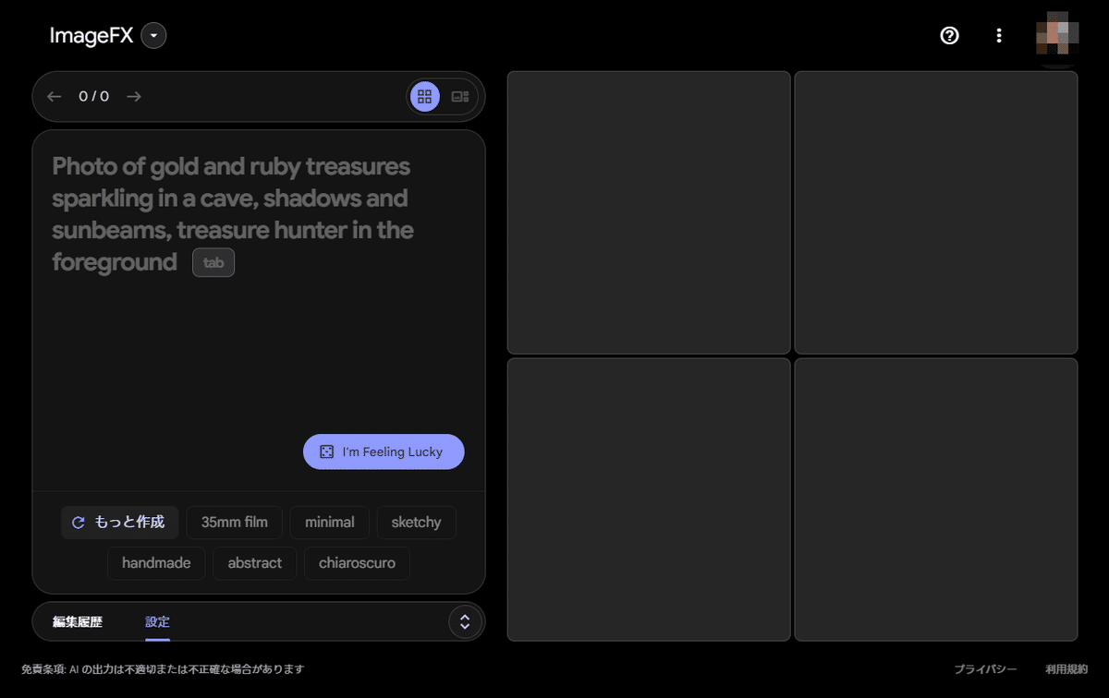The width and height of the screenshot is (1109, 698).
Task: Apply the minimal style suggestion
Action: [329, 522]
